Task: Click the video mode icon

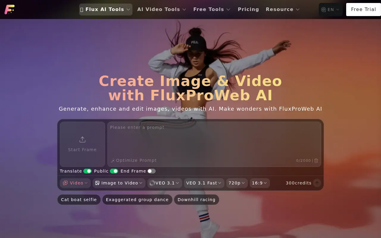Action: [65, 183]
